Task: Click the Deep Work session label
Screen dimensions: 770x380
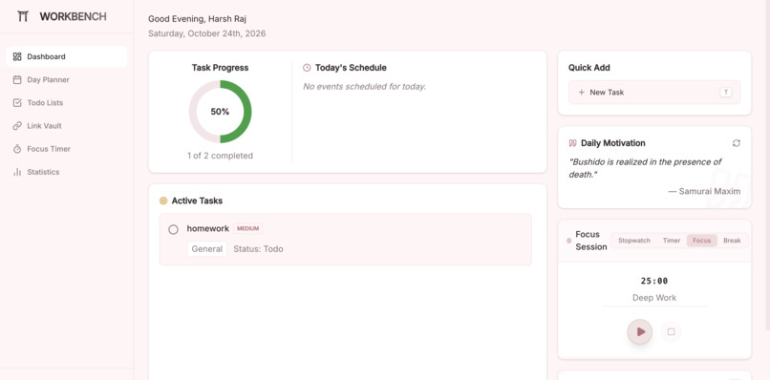Action: point(654,298)
